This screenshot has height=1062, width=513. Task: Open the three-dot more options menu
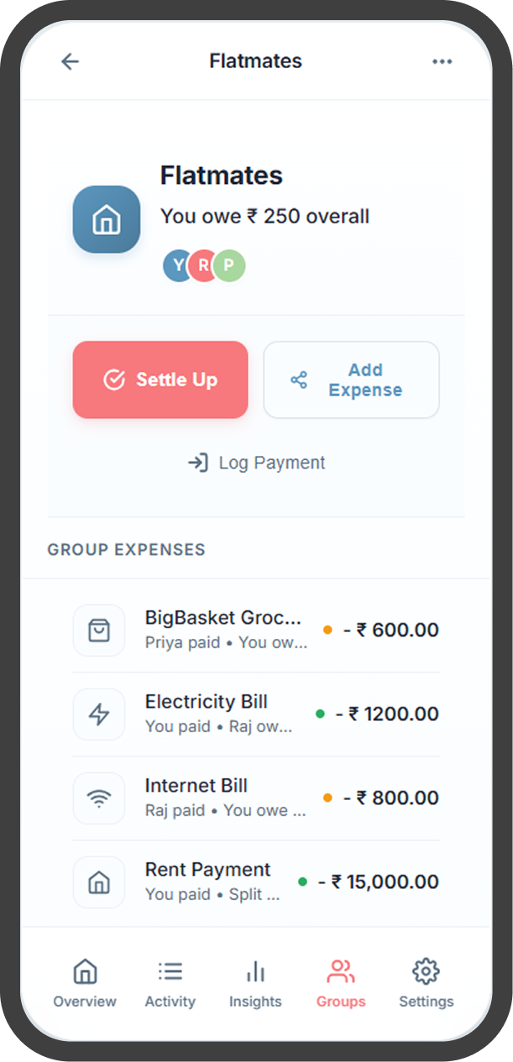coord(442,61)
